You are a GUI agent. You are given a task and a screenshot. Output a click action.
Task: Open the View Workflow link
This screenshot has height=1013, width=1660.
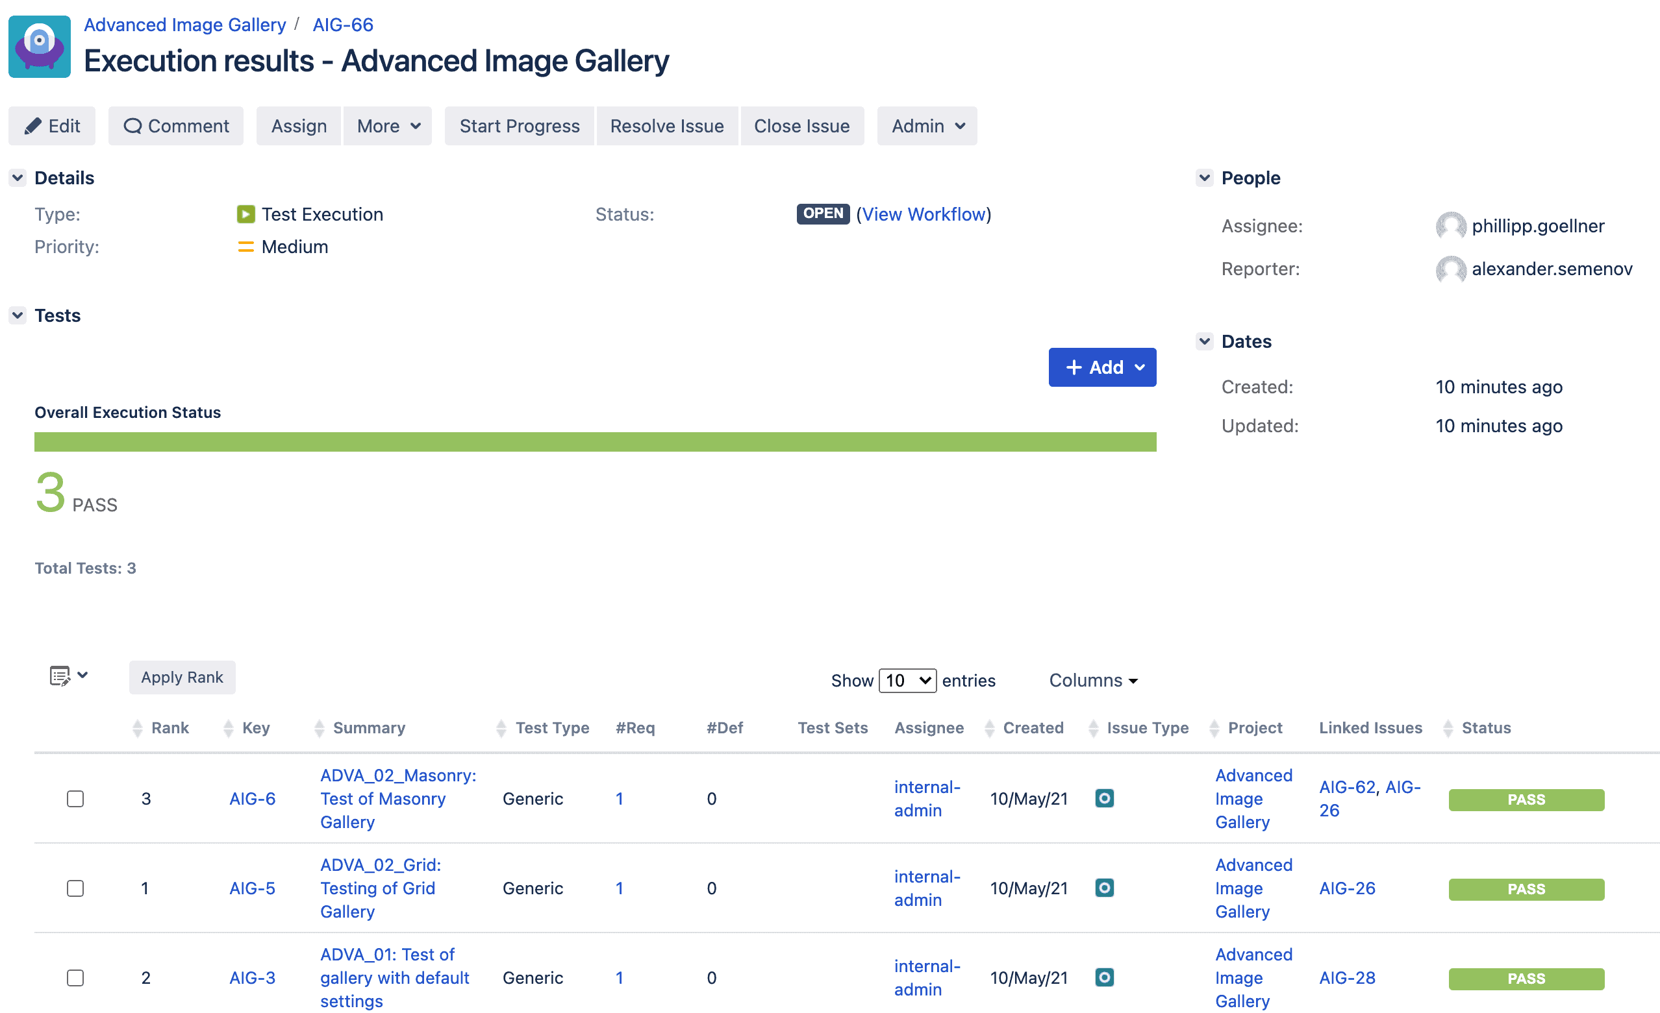pos(924,214)
